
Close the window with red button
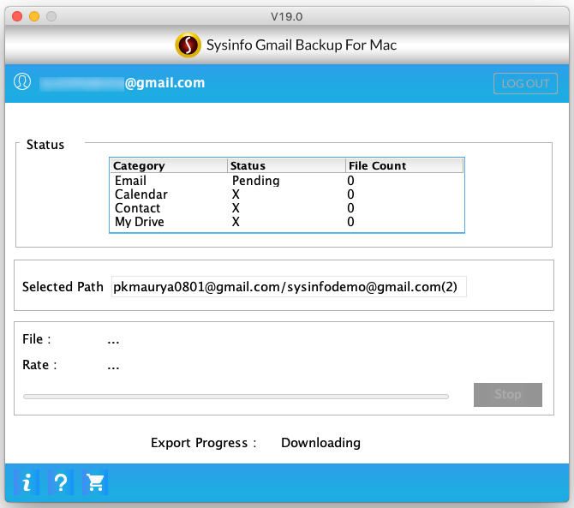coord(17,16)
